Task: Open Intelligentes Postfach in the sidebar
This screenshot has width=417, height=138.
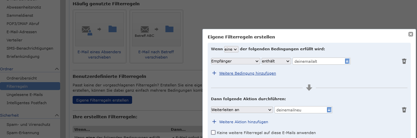Action: (27, 103)
